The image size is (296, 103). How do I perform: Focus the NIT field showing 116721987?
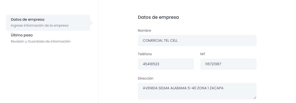[228, 64]
